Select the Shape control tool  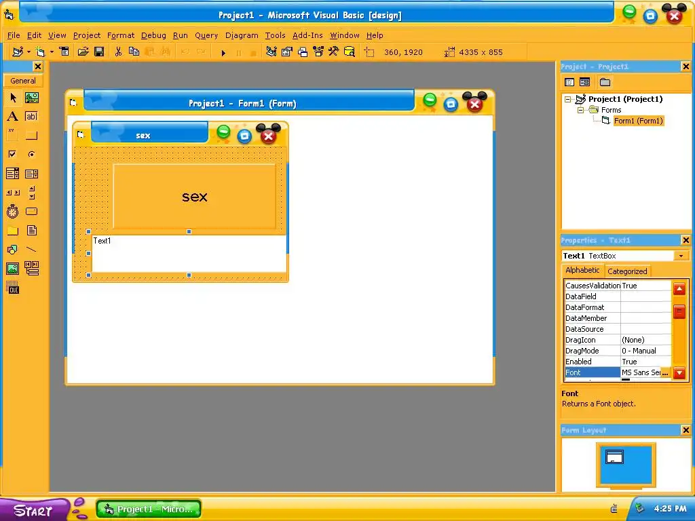click(x=13, y=250)
